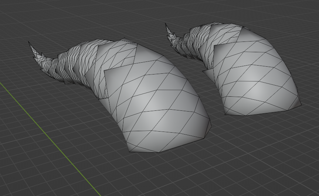Click the rightmost base corner of right horn

click(301, 104)
